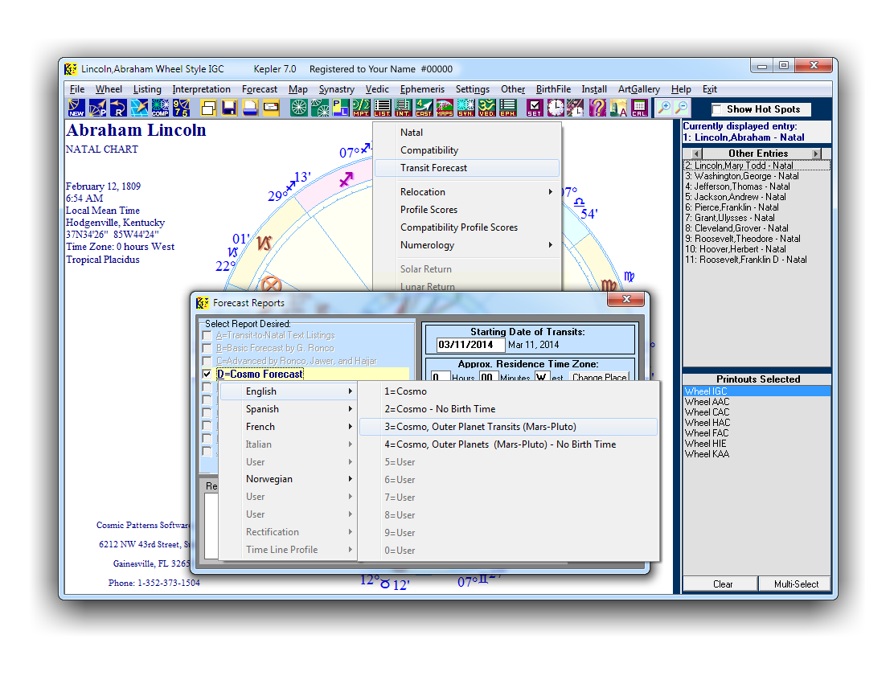Image resolution: width=894 pixels, height=688 pixels.
Task: Click the INT interpretation icon
Action: pyautogui.click(x=403, y=108)
